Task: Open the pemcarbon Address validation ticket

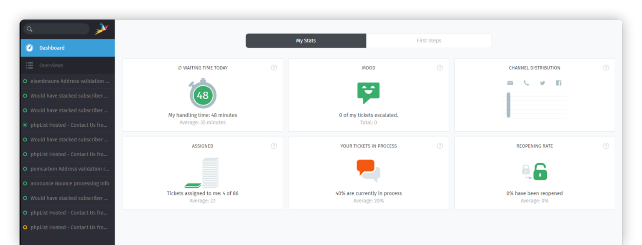Action: [x=68, y=169]
